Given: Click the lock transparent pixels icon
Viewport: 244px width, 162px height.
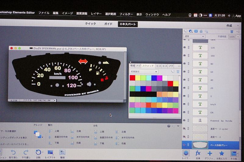Looking at the screenshot, I should 206,31.
